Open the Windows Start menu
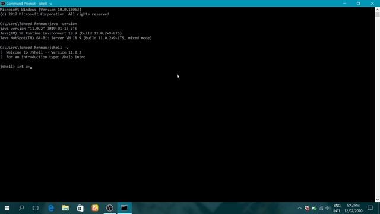The width and height of the screenshot is (380, 214). click(7, 208)
